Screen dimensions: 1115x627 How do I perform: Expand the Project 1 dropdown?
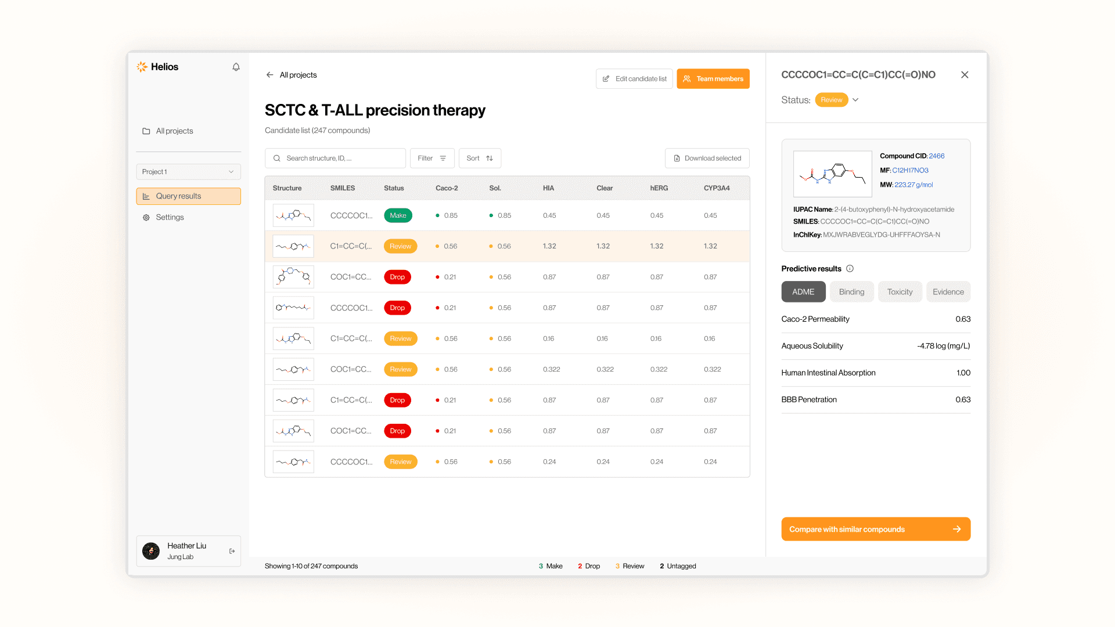coord(188,172)
